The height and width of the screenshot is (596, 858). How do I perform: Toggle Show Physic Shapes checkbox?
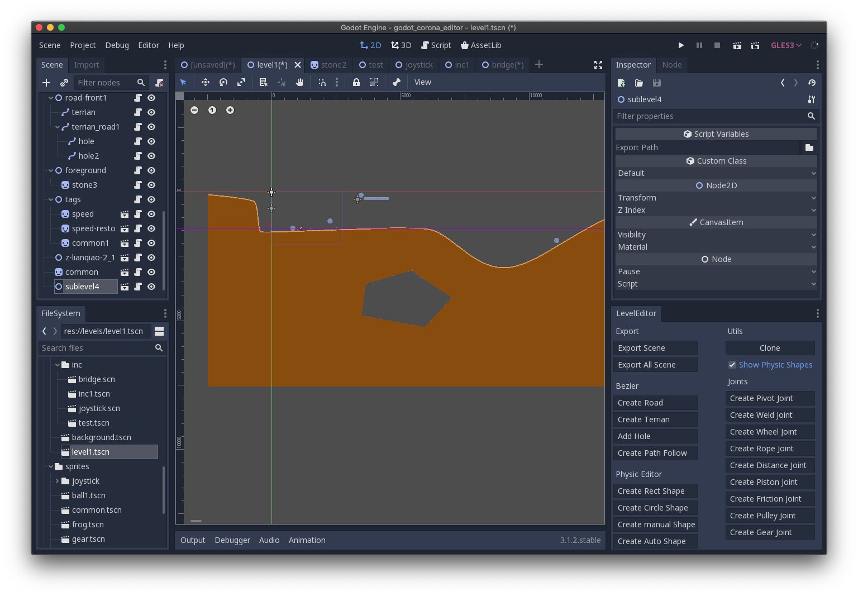pyautogui.click(x=732, y=365)
